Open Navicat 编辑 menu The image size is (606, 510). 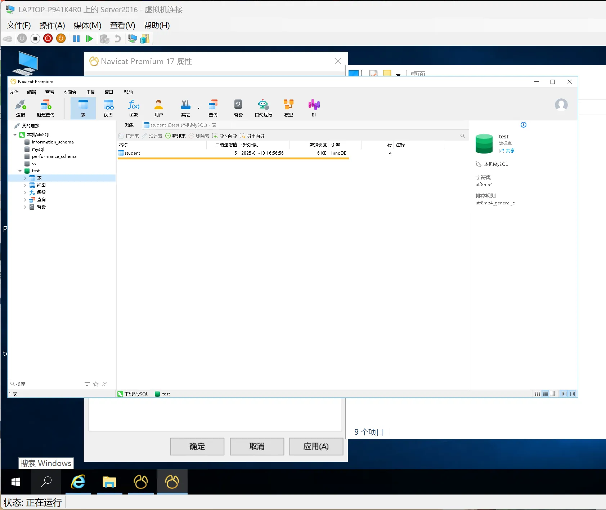(32, 92)
